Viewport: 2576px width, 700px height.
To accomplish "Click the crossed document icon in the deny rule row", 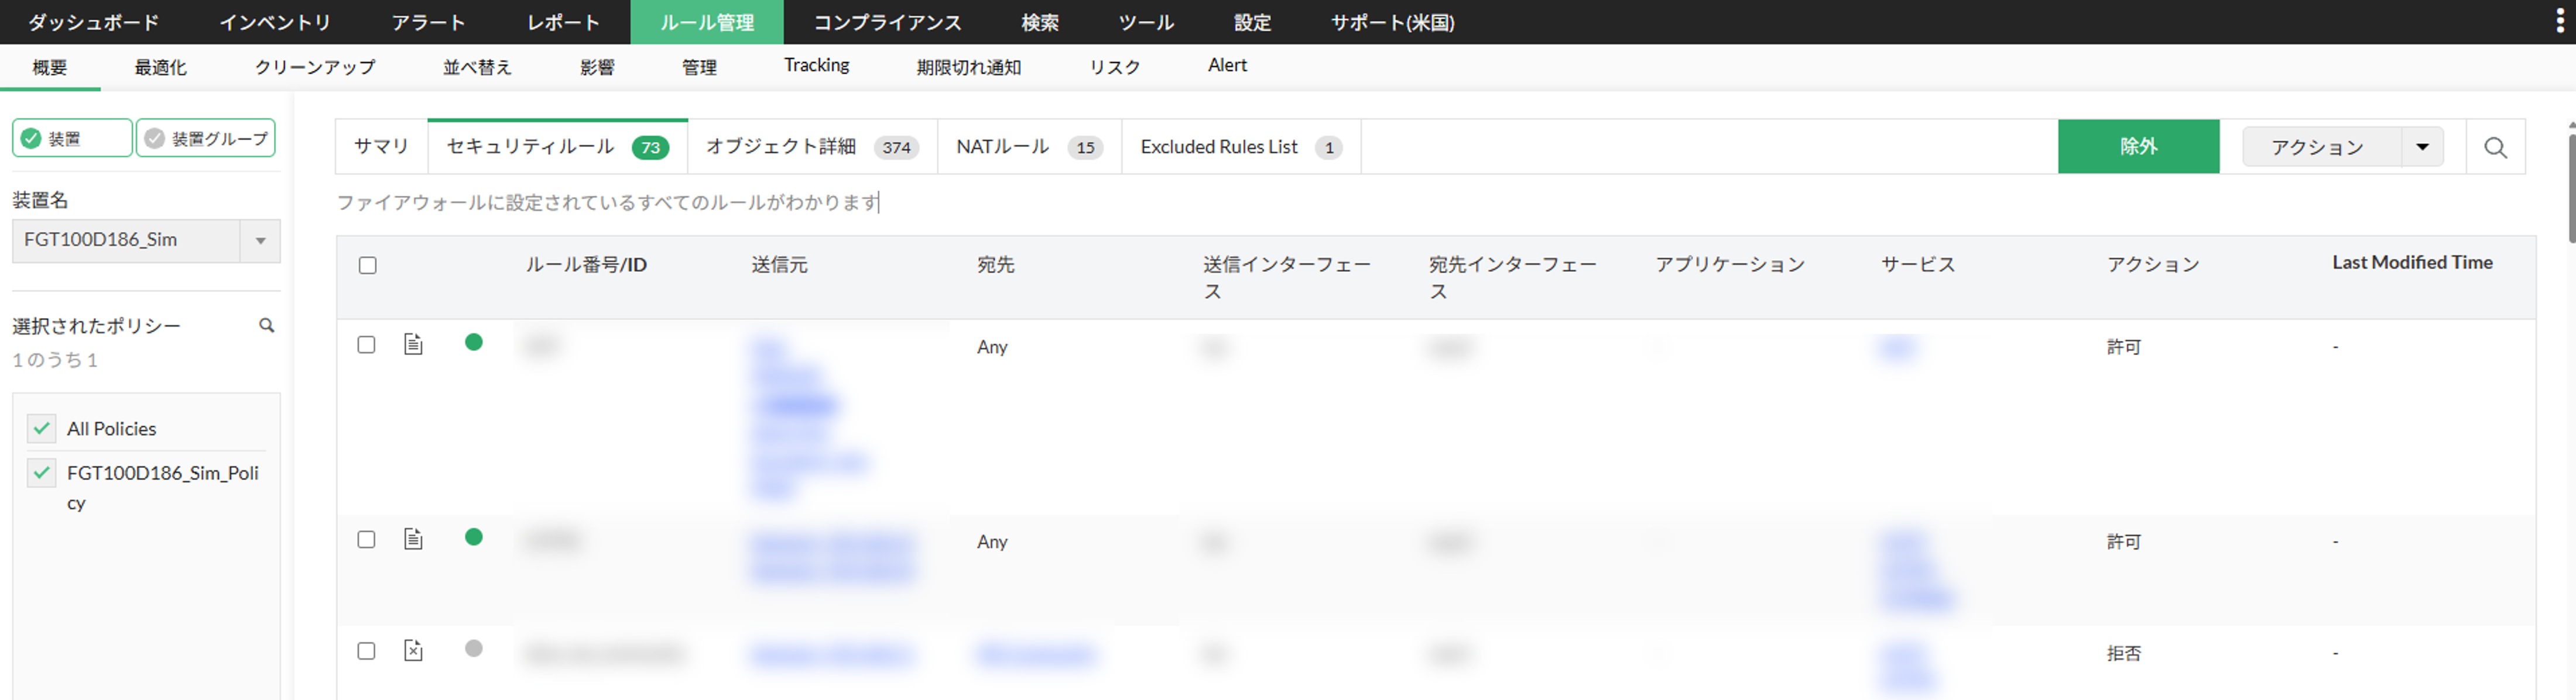I will pyautogui.click(x=413, y=650).
